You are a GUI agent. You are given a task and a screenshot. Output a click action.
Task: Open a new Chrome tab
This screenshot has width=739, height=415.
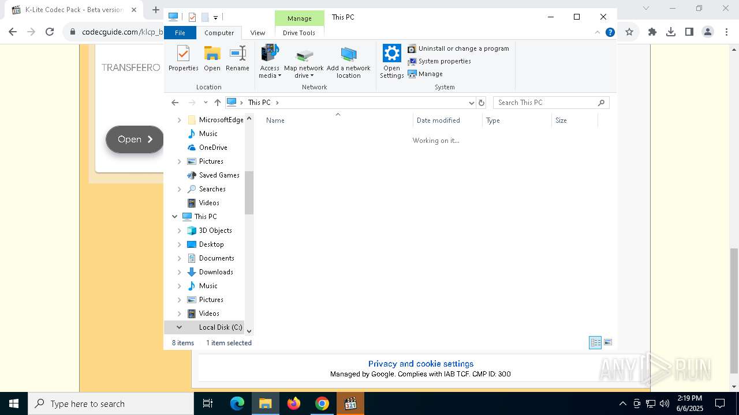tap(155, 10)
